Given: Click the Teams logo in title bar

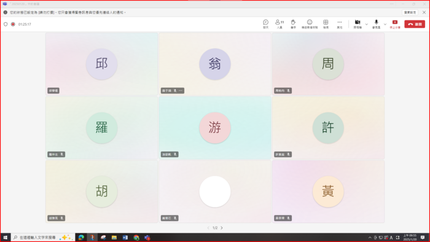Looking at the screenshot, I should [5, 4].
